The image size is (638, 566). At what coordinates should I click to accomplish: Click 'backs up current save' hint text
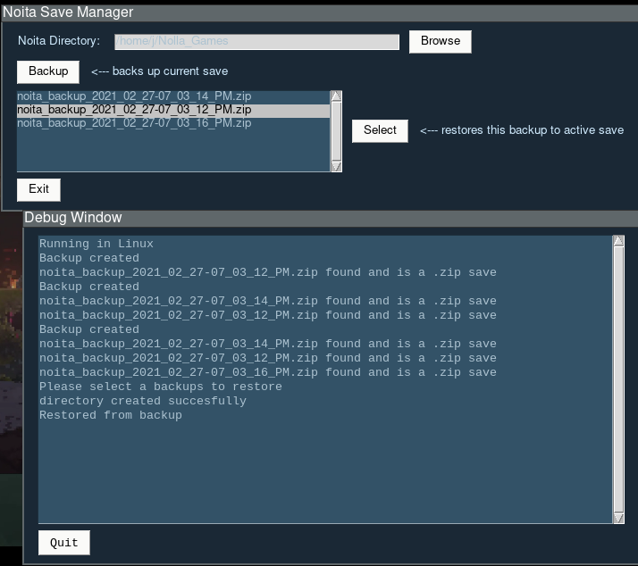159,71
